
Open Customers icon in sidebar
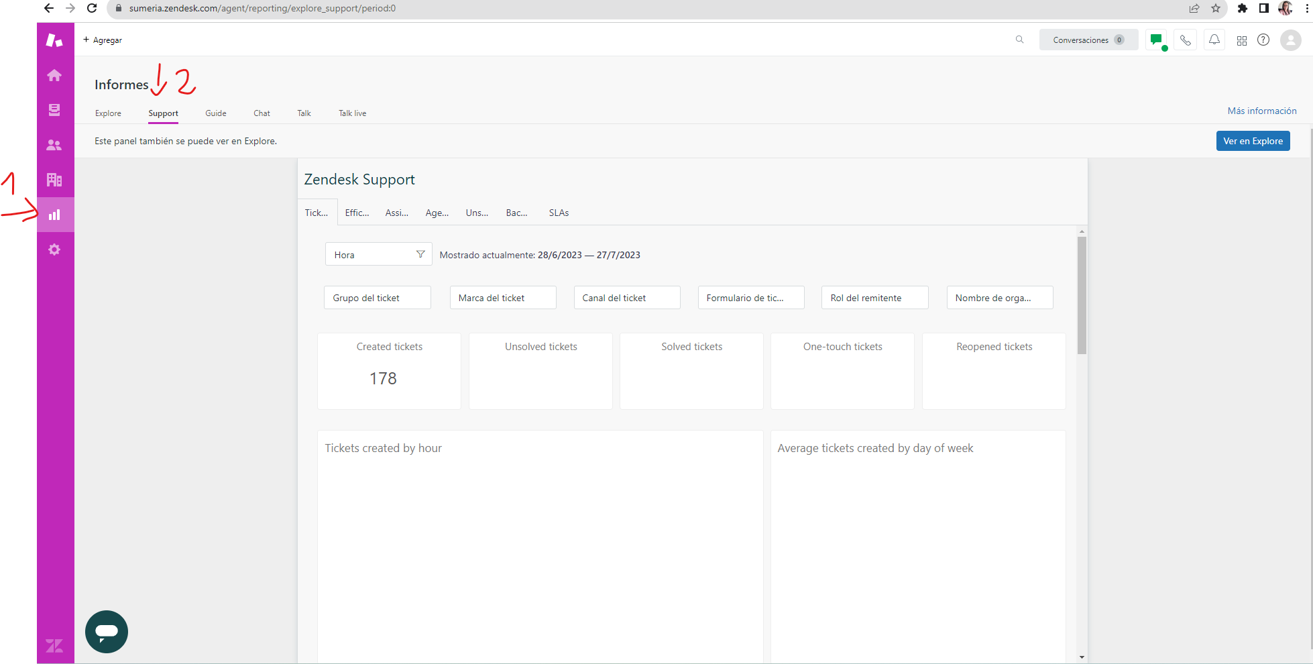pyautogui.click(x=54, y=145)
